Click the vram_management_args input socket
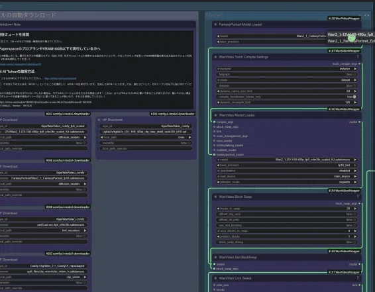 [214, 136]
